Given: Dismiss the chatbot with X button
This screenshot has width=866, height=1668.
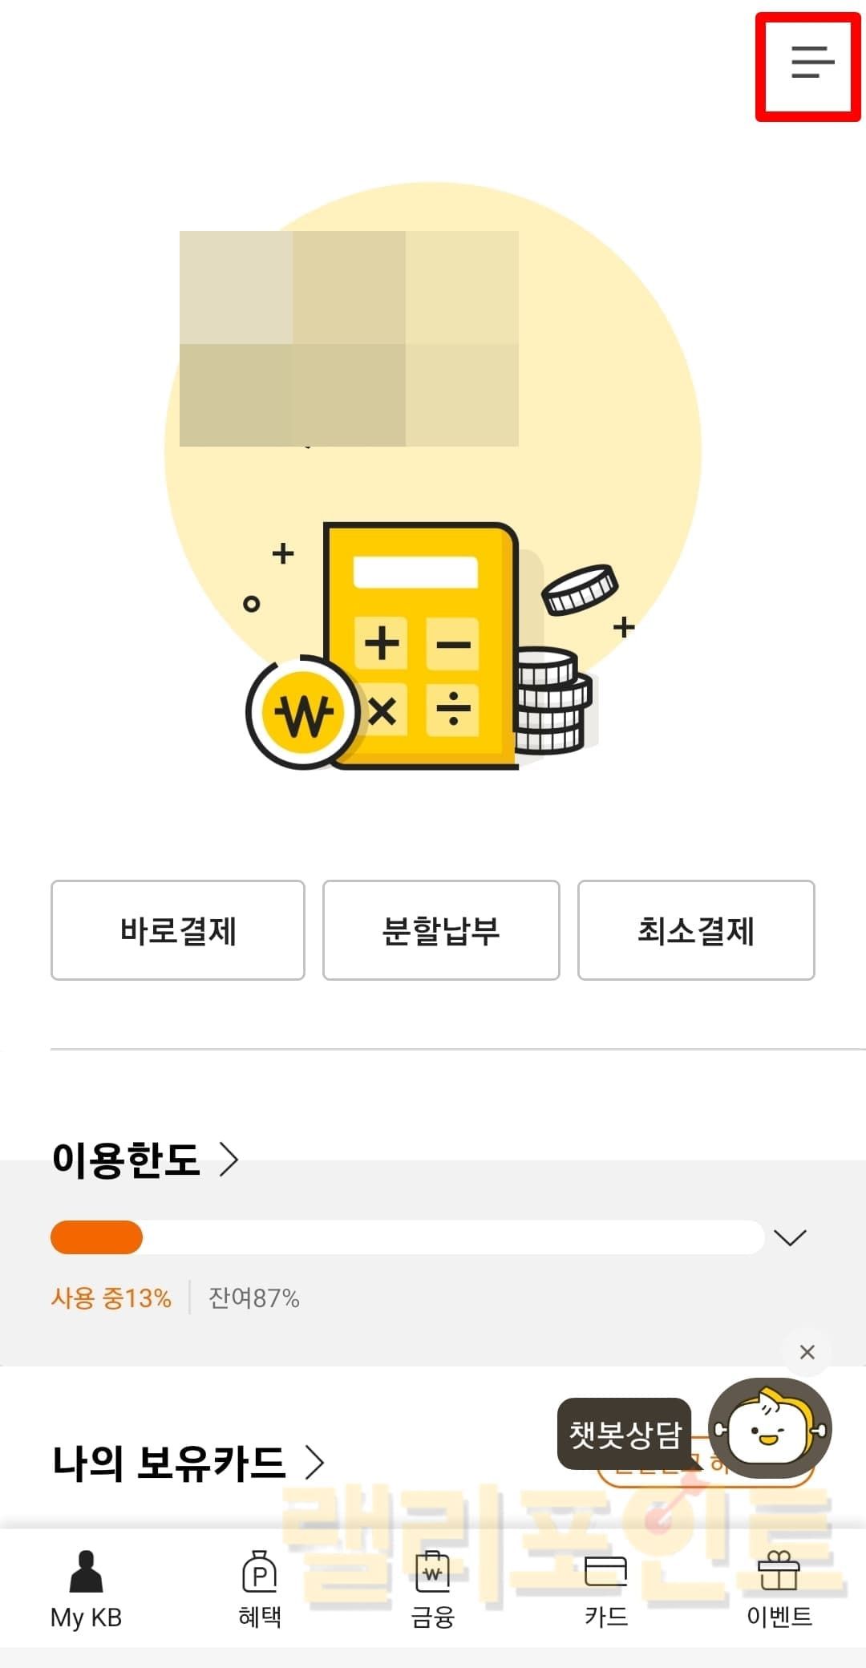Looking at the screenshot, I should pyautogui.click(x=807, y=1352).
